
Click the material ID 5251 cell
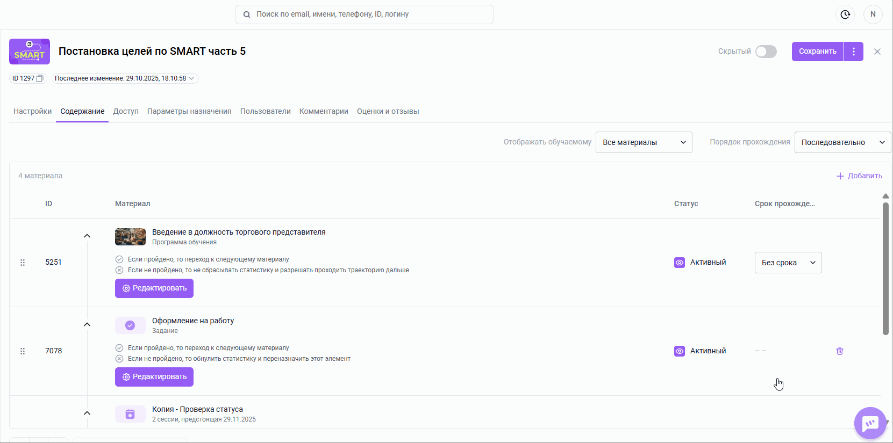tap(53, 263)
